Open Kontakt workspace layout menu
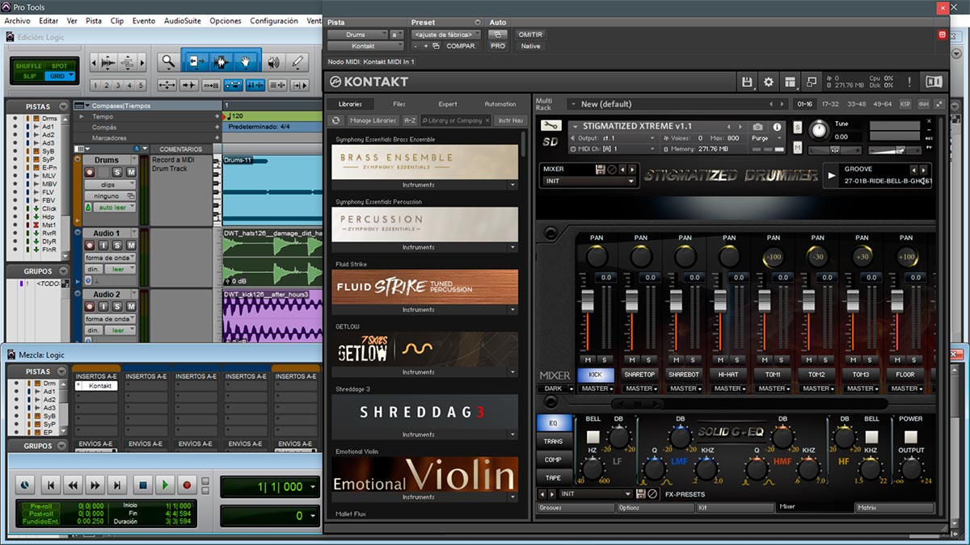Image resolution: width=970 pixels, height=545 pixels. [791, 82]
